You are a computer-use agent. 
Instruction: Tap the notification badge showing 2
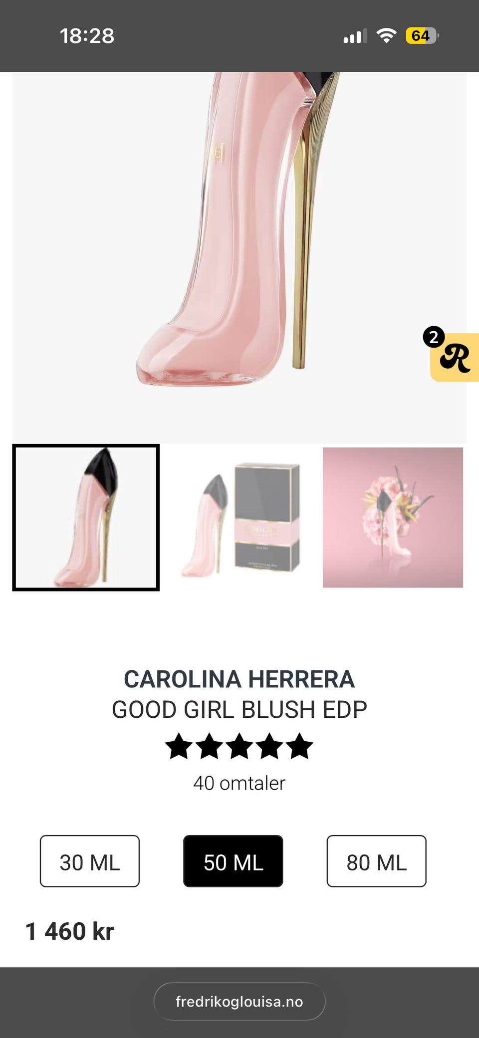tap(434, 337)
